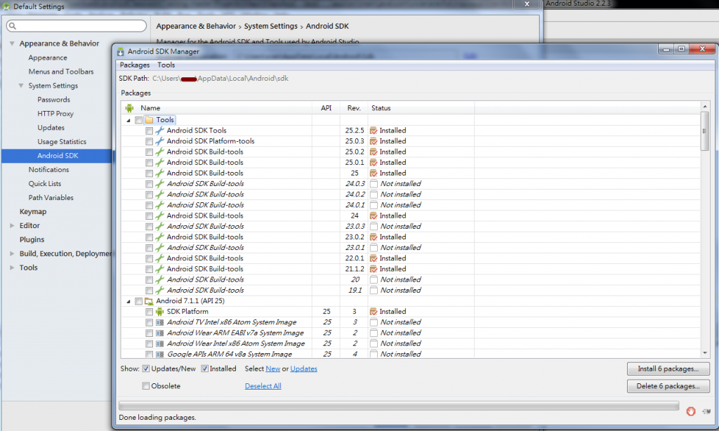Viewport: 719px width, 431px height.
Task: Click the New link next to Select
Action: pyautogui.click(x=273, y=369)
